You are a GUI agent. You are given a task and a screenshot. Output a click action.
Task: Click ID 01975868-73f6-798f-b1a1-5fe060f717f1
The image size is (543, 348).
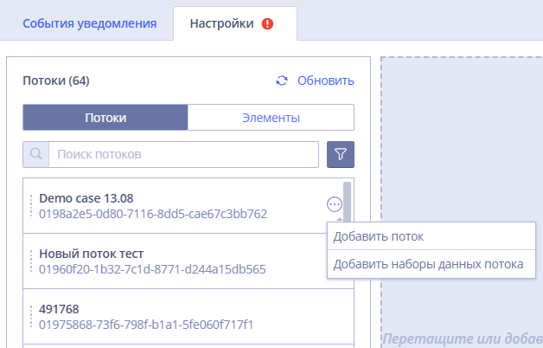pos(146,325)
